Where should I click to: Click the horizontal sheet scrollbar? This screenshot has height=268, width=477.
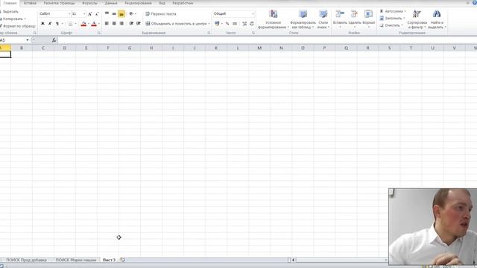(340, 260)
